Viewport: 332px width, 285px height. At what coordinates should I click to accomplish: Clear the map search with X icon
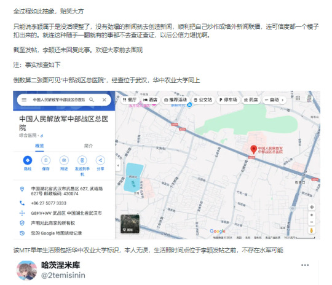point(104,100)
